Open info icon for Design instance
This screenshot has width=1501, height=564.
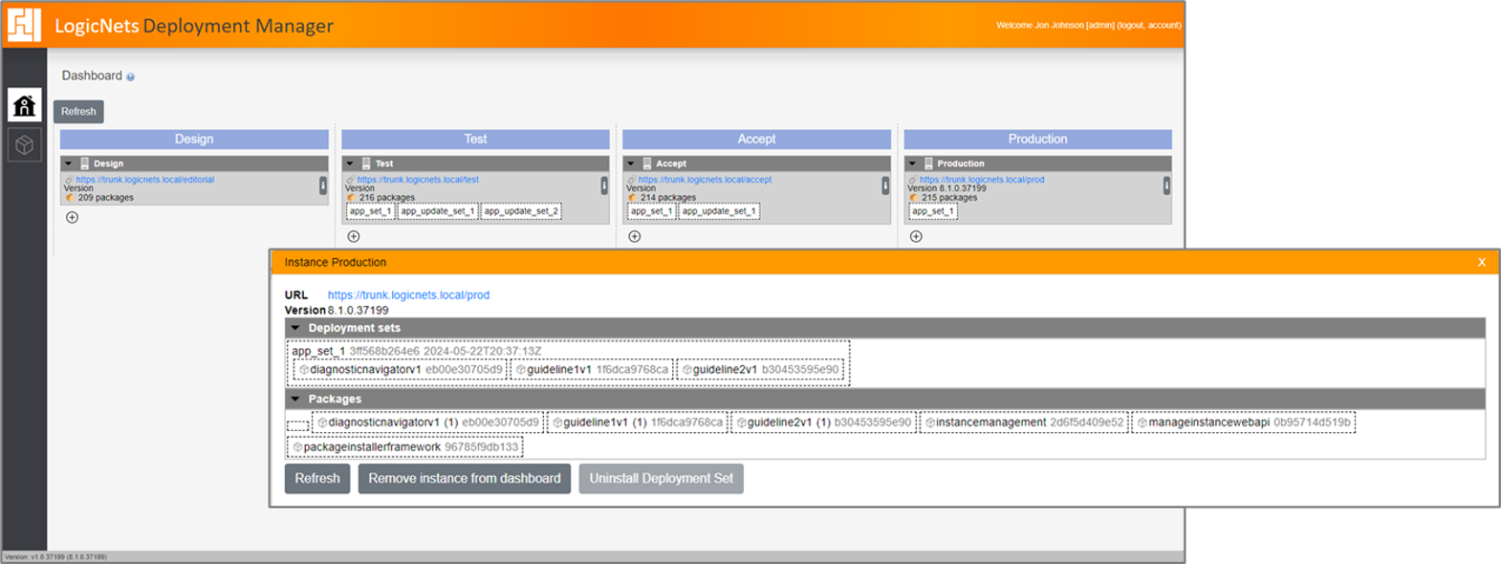pyautogui.click(x=323, y=185)
